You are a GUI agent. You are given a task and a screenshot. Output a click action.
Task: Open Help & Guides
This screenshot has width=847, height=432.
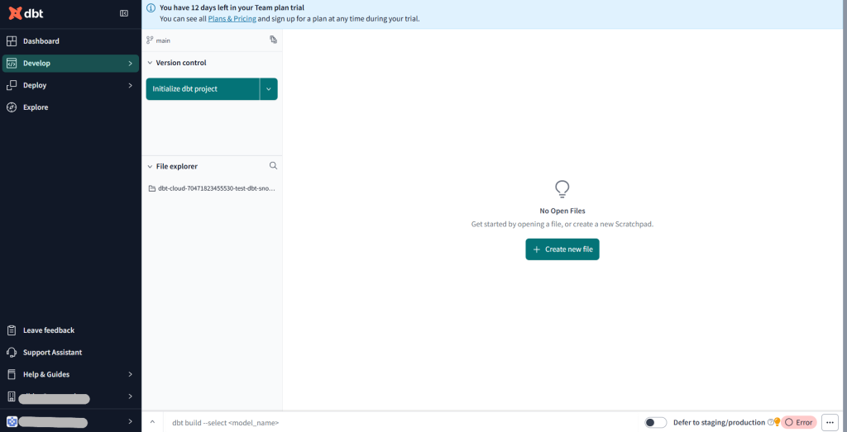[70, 374]
